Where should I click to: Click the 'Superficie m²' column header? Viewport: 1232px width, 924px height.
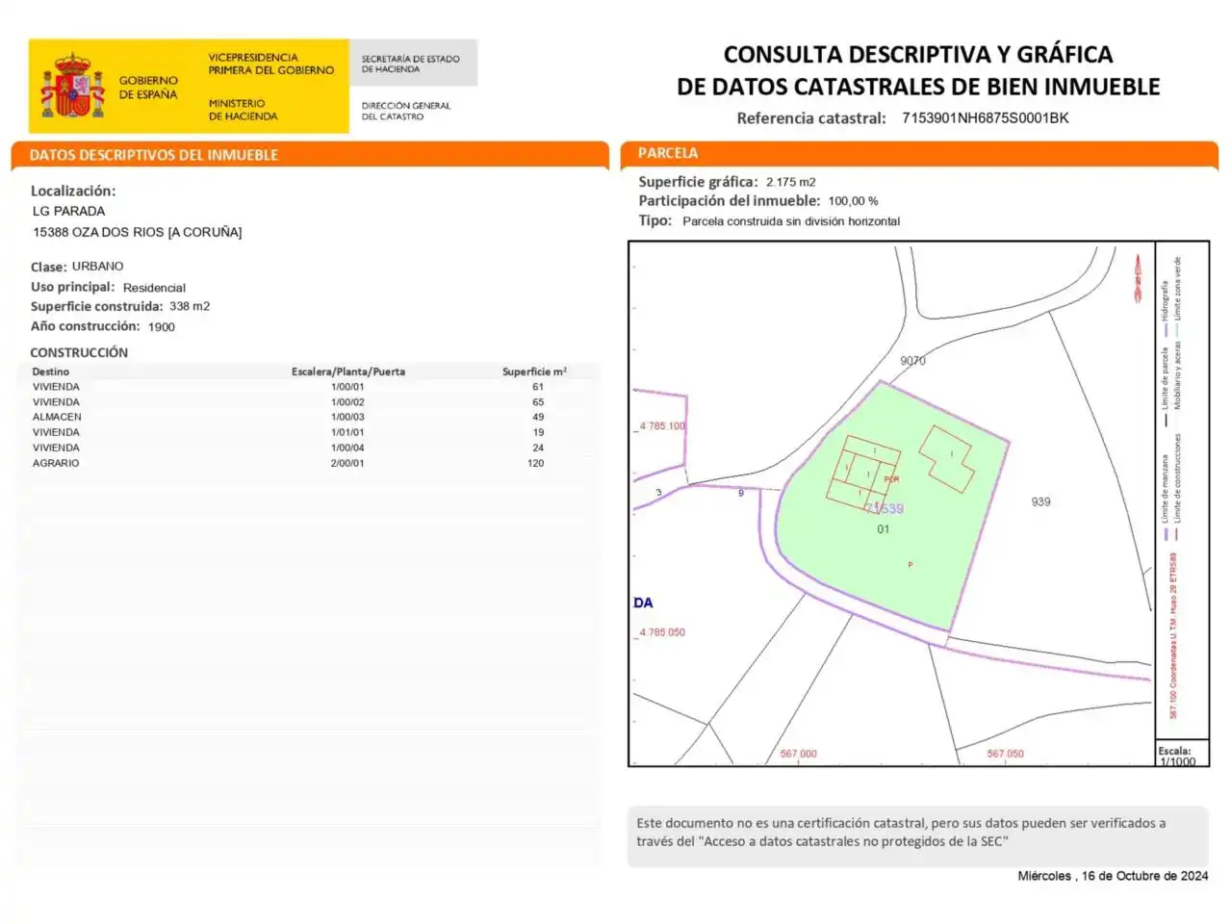coord(534,372)
